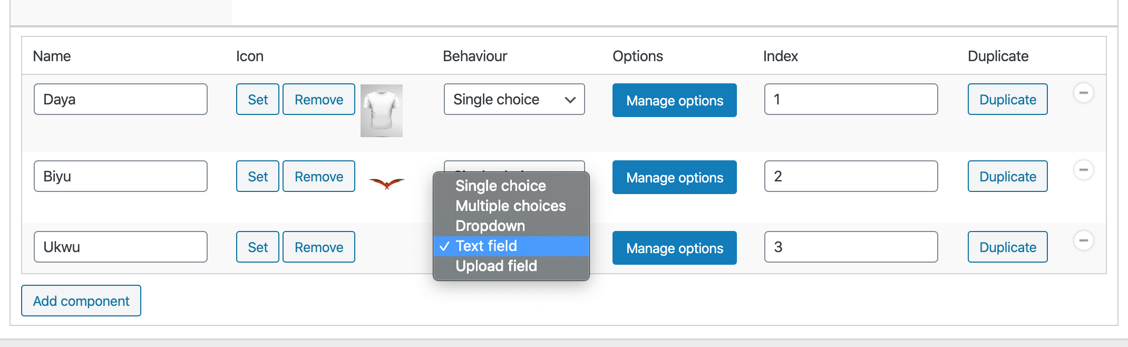
Task: Remove the Daya component row via minus icon
Action: (x=1083, y=93)
